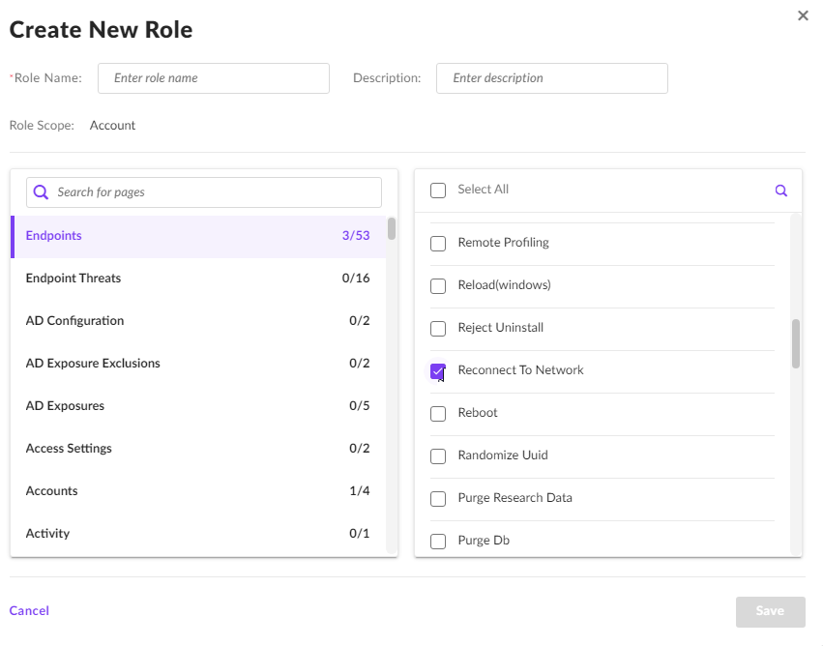The height and width of the screenshot is (646, 823).
Task: Tick the Purge Db checkbox
Action: pos(438,541)
